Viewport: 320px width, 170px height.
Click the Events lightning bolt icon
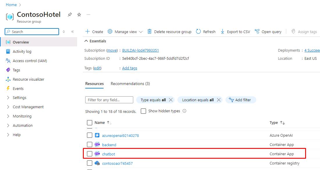coord(8,88)
